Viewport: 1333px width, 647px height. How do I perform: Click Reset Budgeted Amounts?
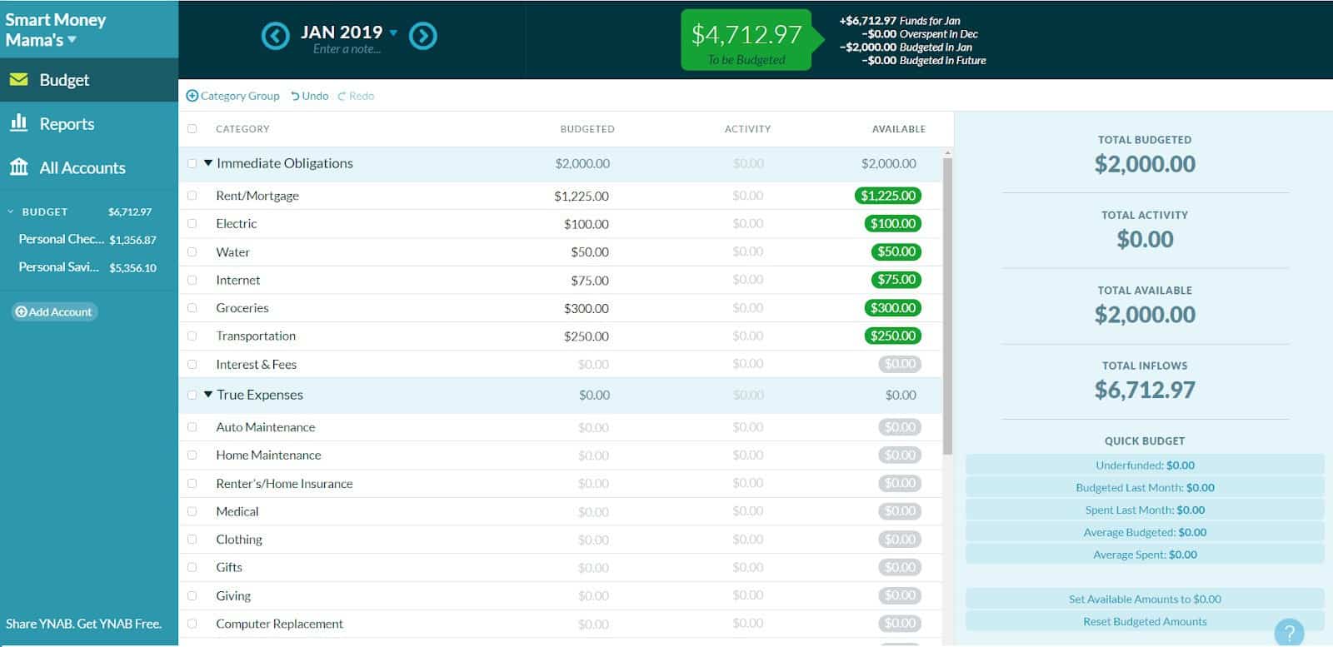click(1145, 622)
